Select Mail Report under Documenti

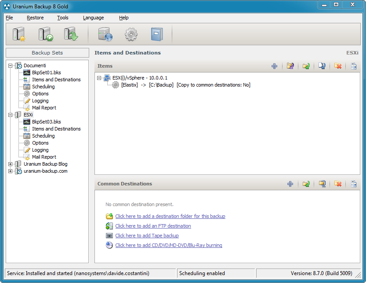point(44,108)
